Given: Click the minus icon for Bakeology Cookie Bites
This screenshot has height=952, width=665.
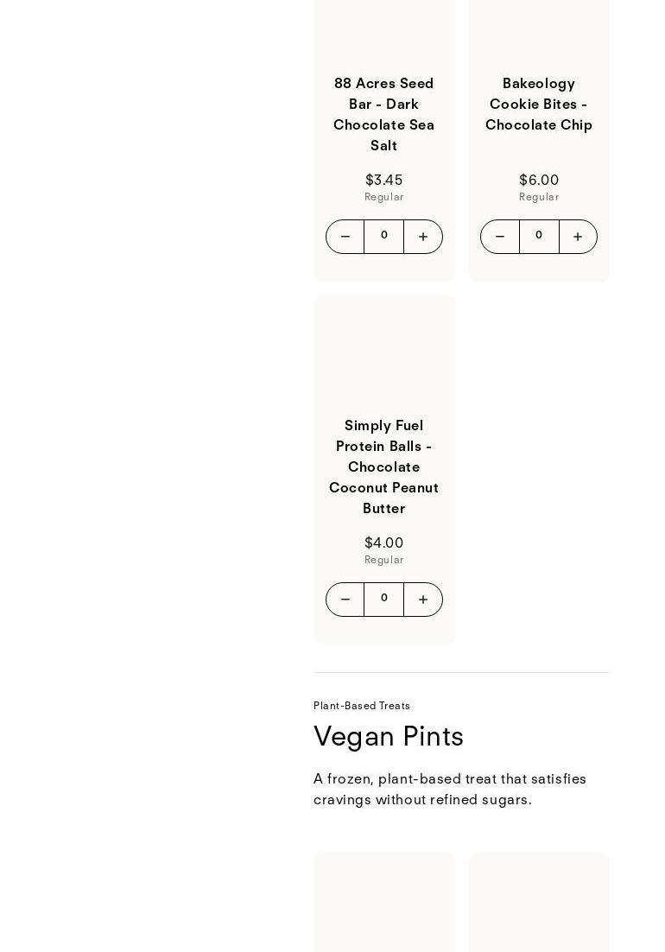Looking at the screenshot, I should pyautogui.click(x=500, y=237).
